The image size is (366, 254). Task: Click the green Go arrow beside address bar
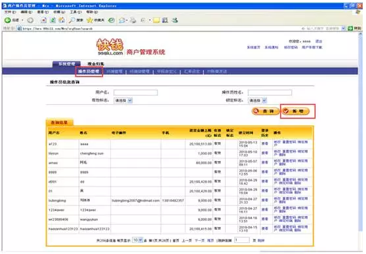[x=350, y=28]
